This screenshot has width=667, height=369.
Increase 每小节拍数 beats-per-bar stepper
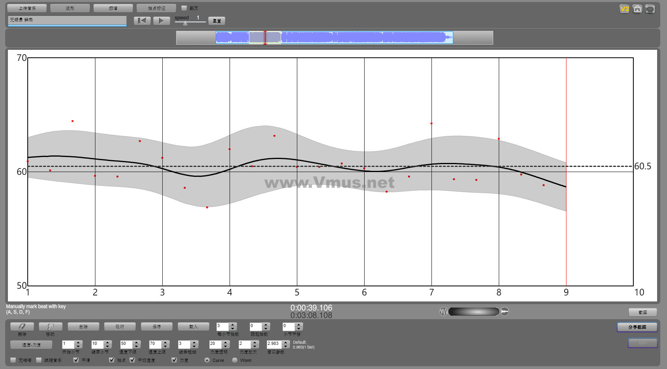point(233,325)
